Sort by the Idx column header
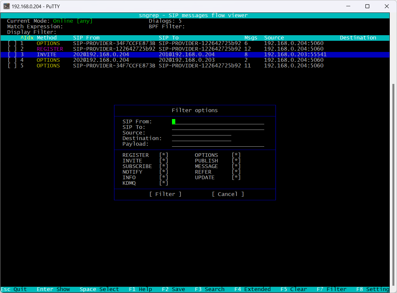Viewport: 397px width, 293px height. [x=27, y=38]
